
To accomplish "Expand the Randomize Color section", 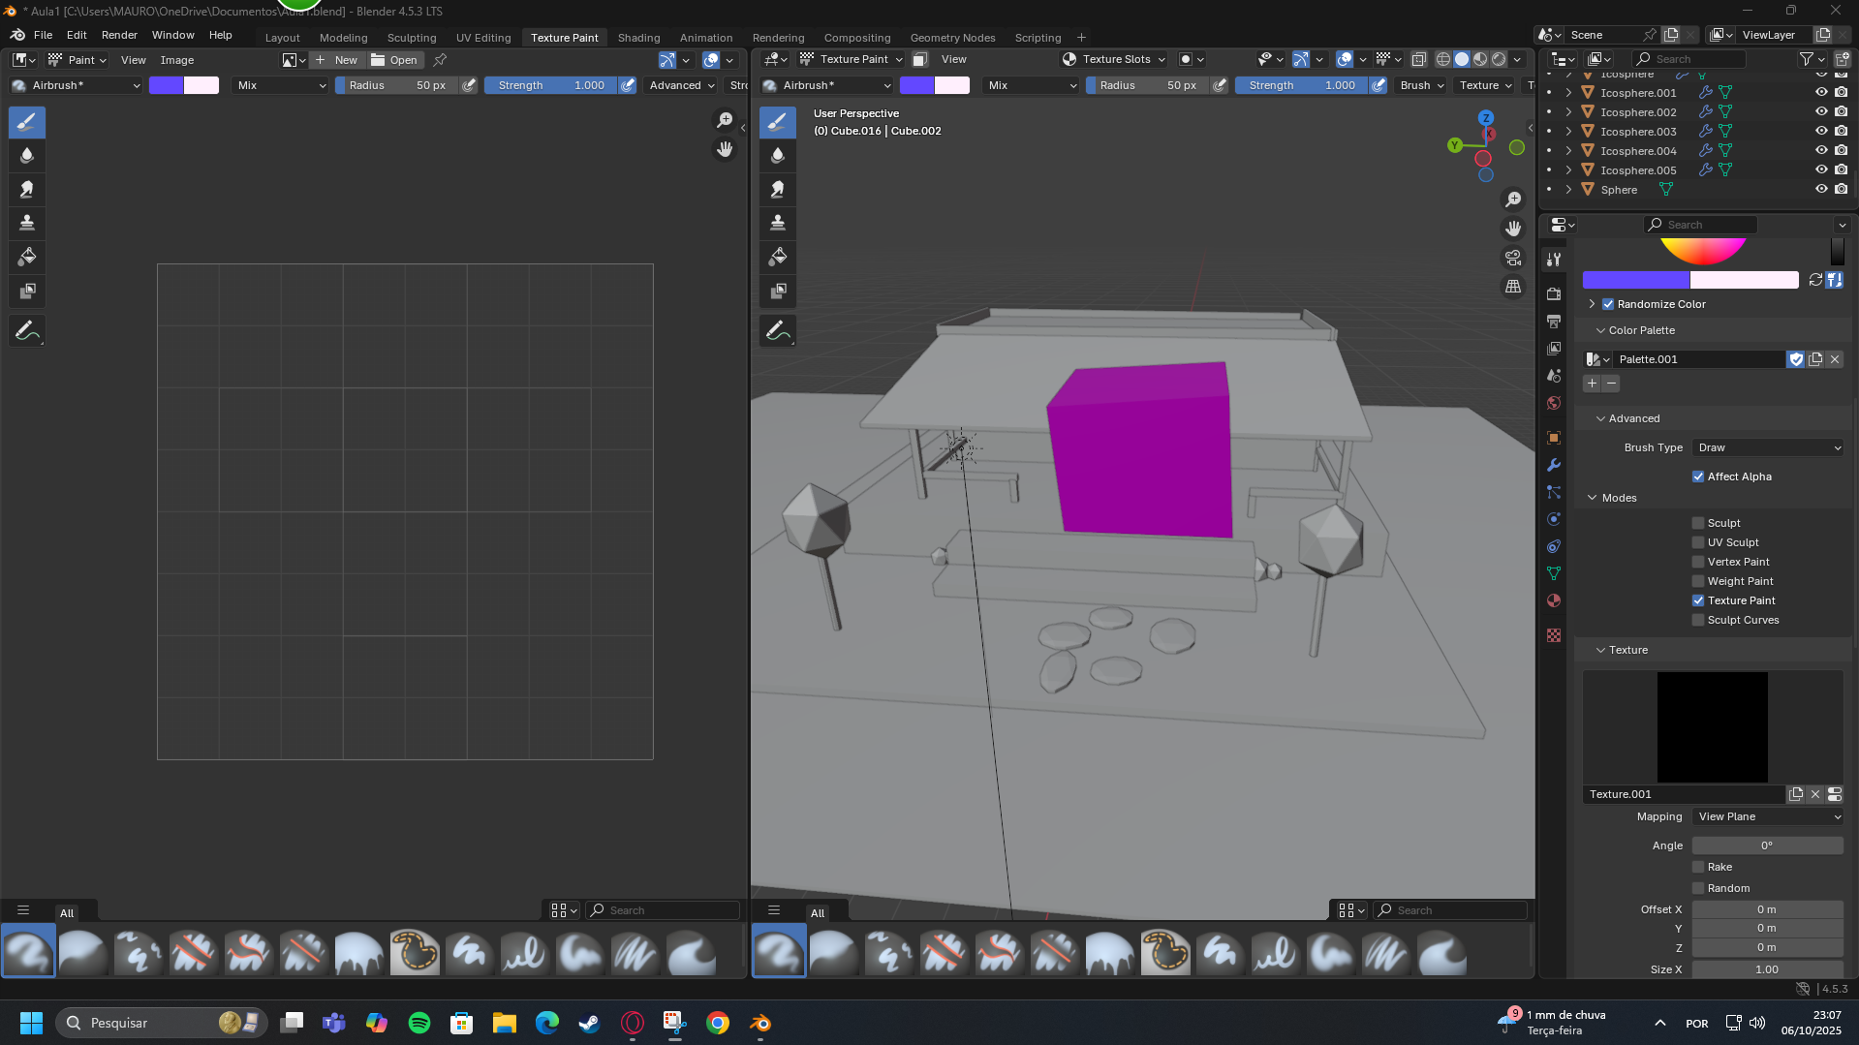I will pyautogui.click(x=1592, y=304).
